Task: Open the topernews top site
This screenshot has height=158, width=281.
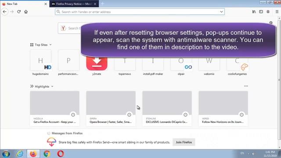Action: (125, 64)
